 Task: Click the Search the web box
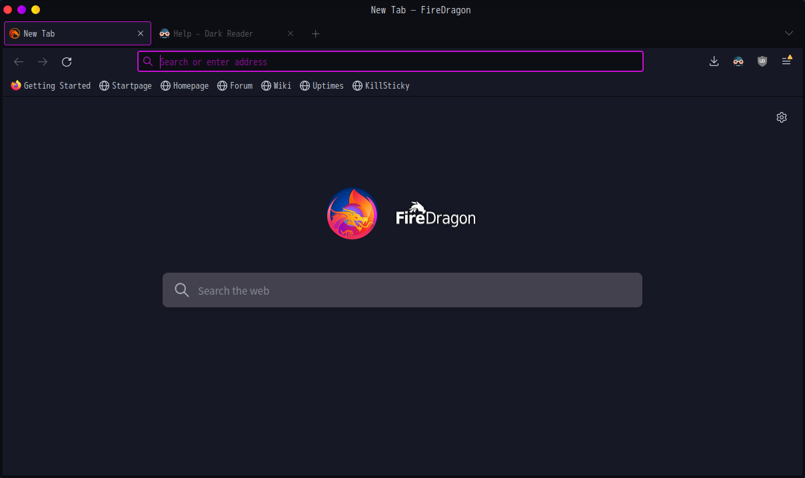pyautogui.click(x=402, y=290)
